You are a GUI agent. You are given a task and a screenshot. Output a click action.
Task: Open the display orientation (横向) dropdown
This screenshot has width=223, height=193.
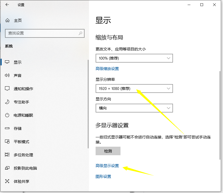tap(134, 108)
